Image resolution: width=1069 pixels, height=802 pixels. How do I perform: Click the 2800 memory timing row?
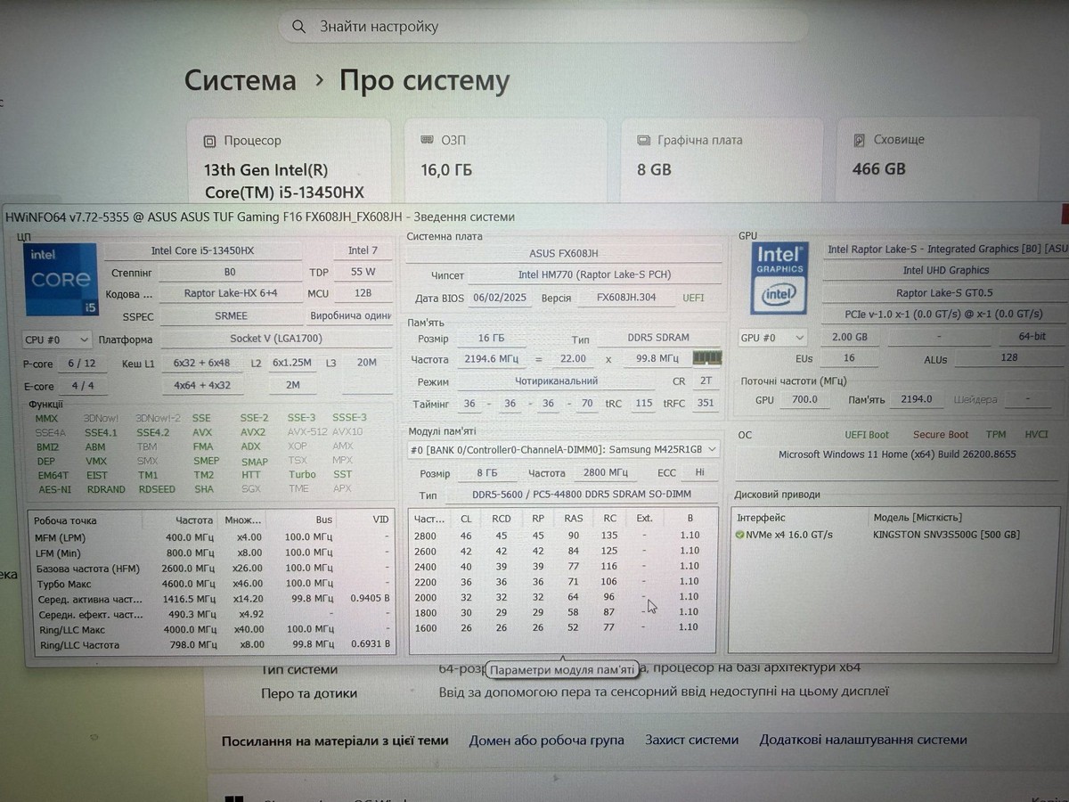[562, 536]
